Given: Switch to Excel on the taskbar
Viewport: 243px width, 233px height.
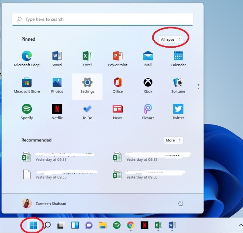Looking at the screenshot, I should (x=158, y=225).
